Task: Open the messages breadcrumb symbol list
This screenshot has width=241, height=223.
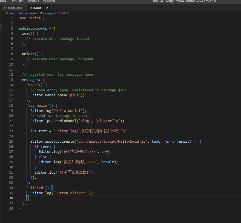Action: [48, 13]
